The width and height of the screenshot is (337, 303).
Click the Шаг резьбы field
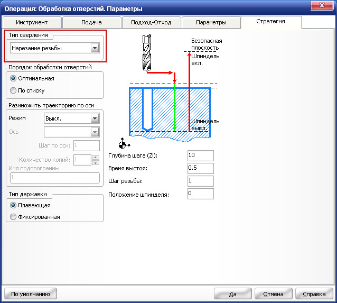point(201,181)
